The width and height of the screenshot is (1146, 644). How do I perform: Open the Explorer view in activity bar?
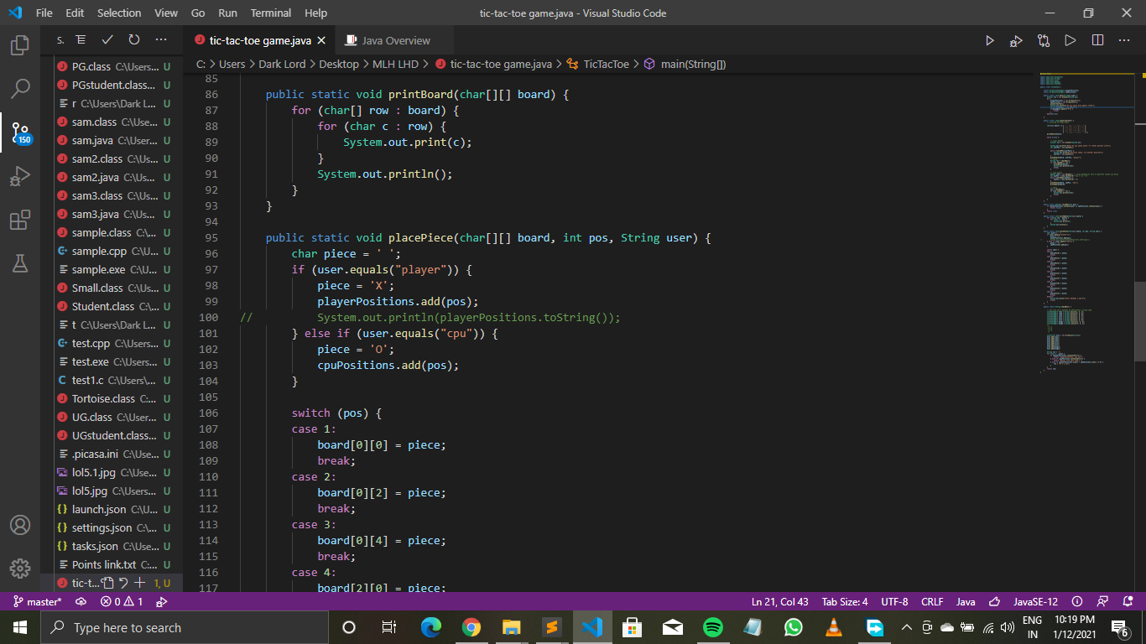pos(20,44)
